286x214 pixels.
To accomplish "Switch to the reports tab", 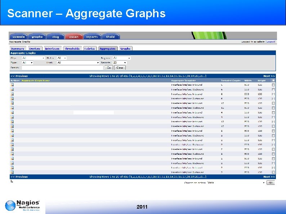I will tap(92, 37).
